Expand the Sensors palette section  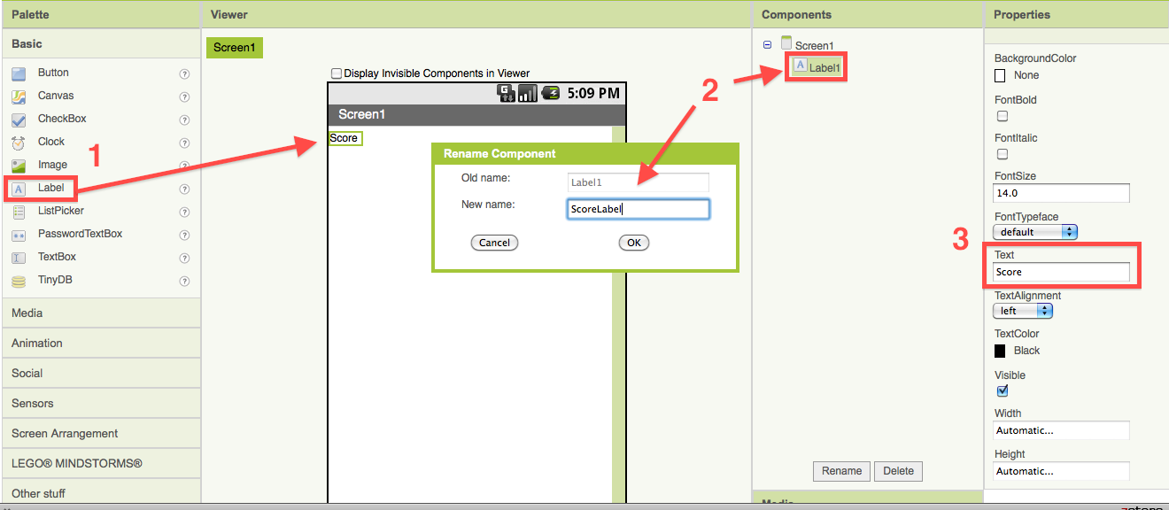pyautogui.click(x=100, y=404)
